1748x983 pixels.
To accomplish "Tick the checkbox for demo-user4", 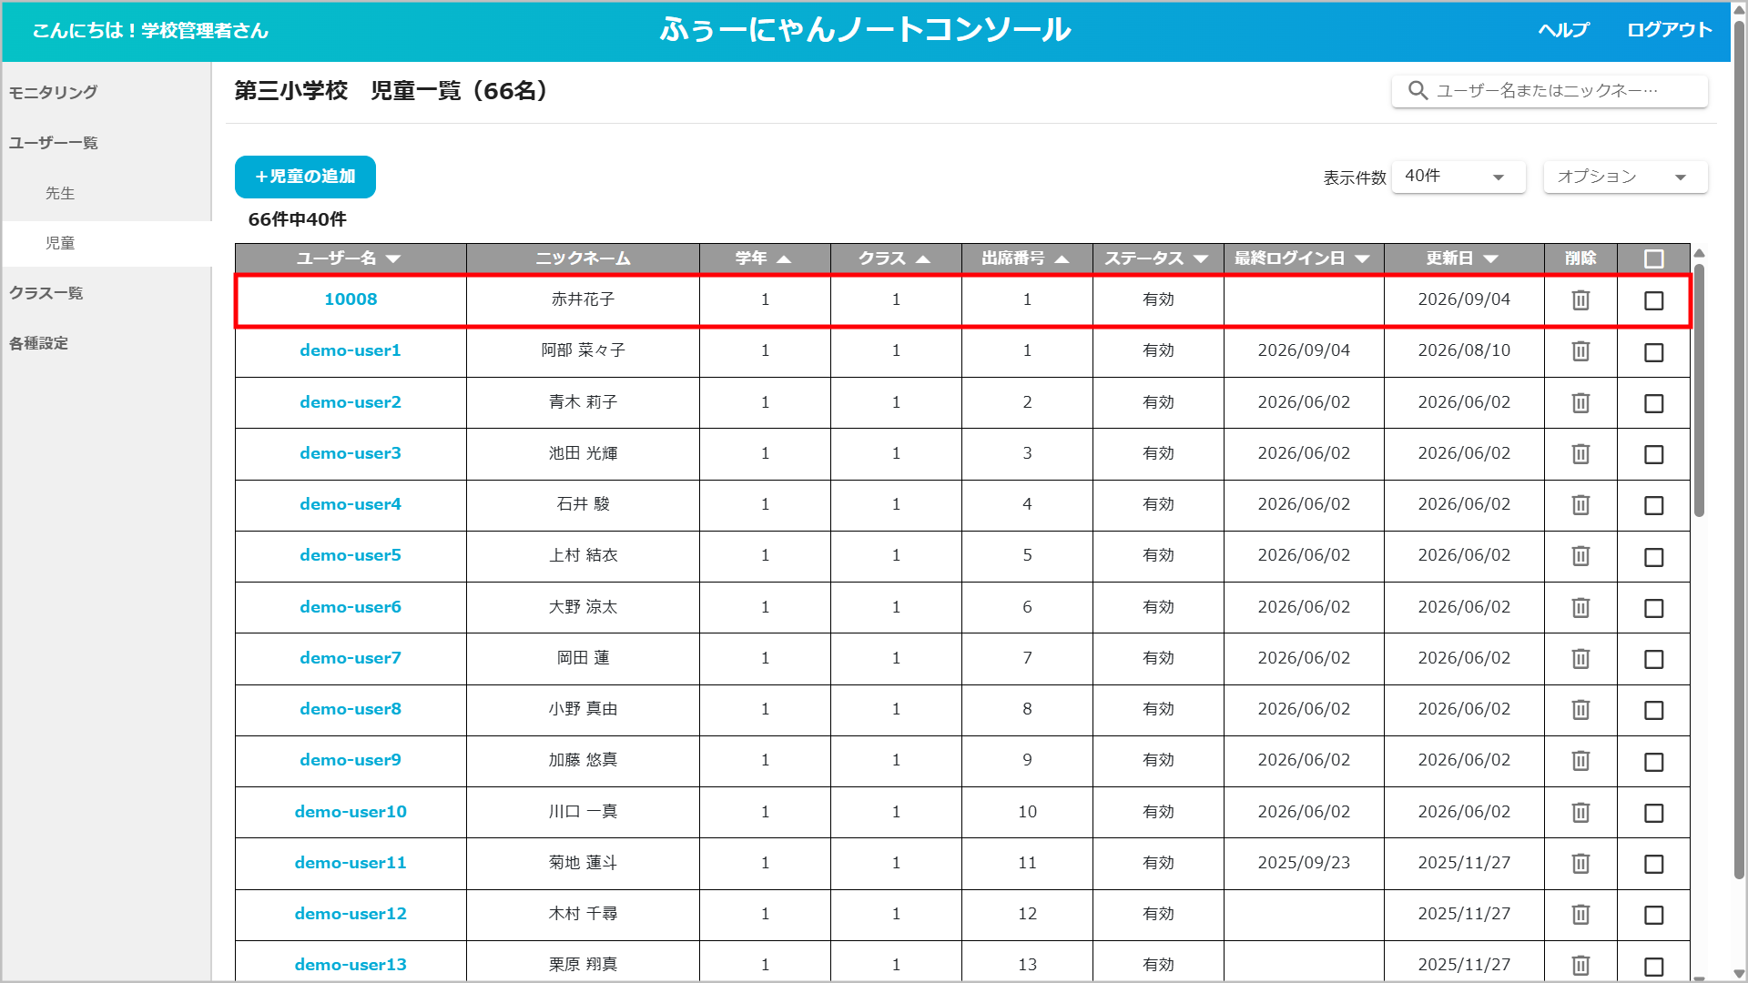I will [x=1654, y=505].
